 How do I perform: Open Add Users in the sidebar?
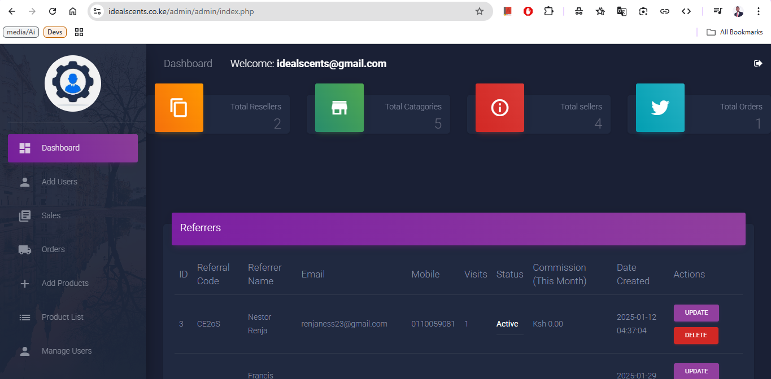coord(59,182)
